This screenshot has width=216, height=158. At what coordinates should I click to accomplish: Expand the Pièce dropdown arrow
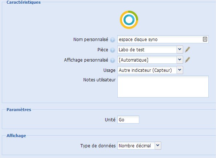pos(179,49)
